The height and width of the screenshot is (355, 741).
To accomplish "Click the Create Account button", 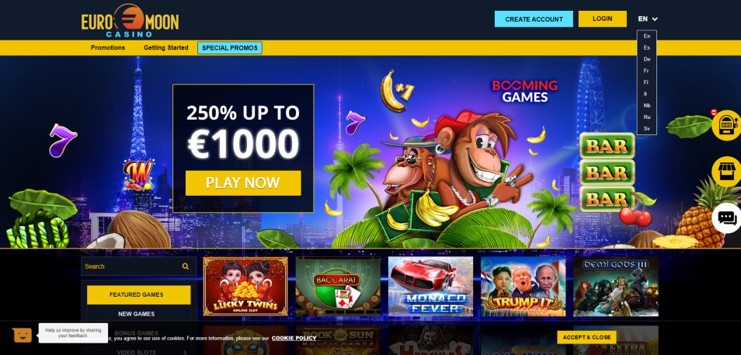I will pos(534,19).
